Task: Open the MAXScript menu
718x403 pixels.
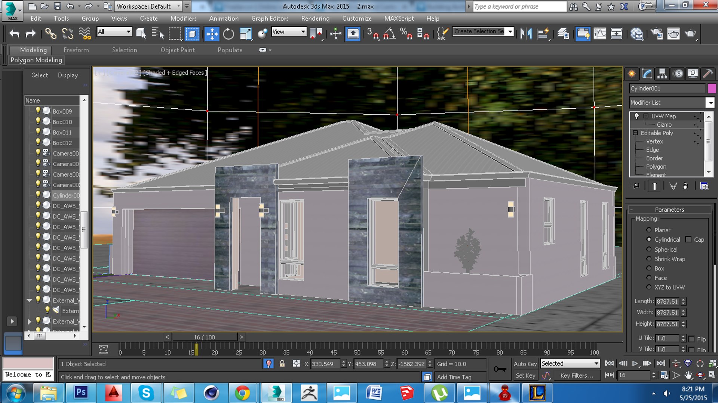Action: pos(399,18)
